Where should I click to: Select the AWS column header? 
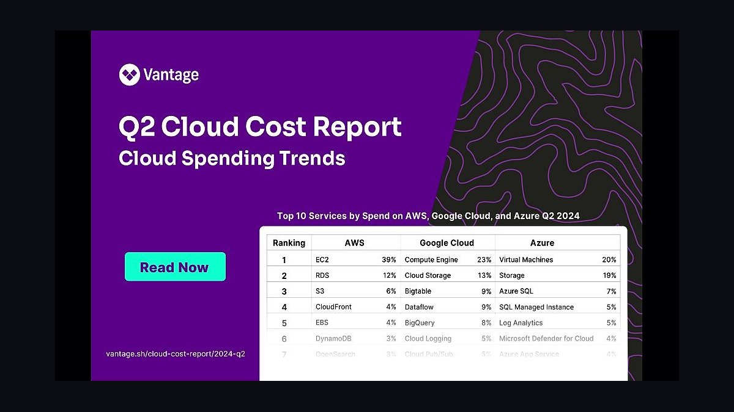click(355, 243)
